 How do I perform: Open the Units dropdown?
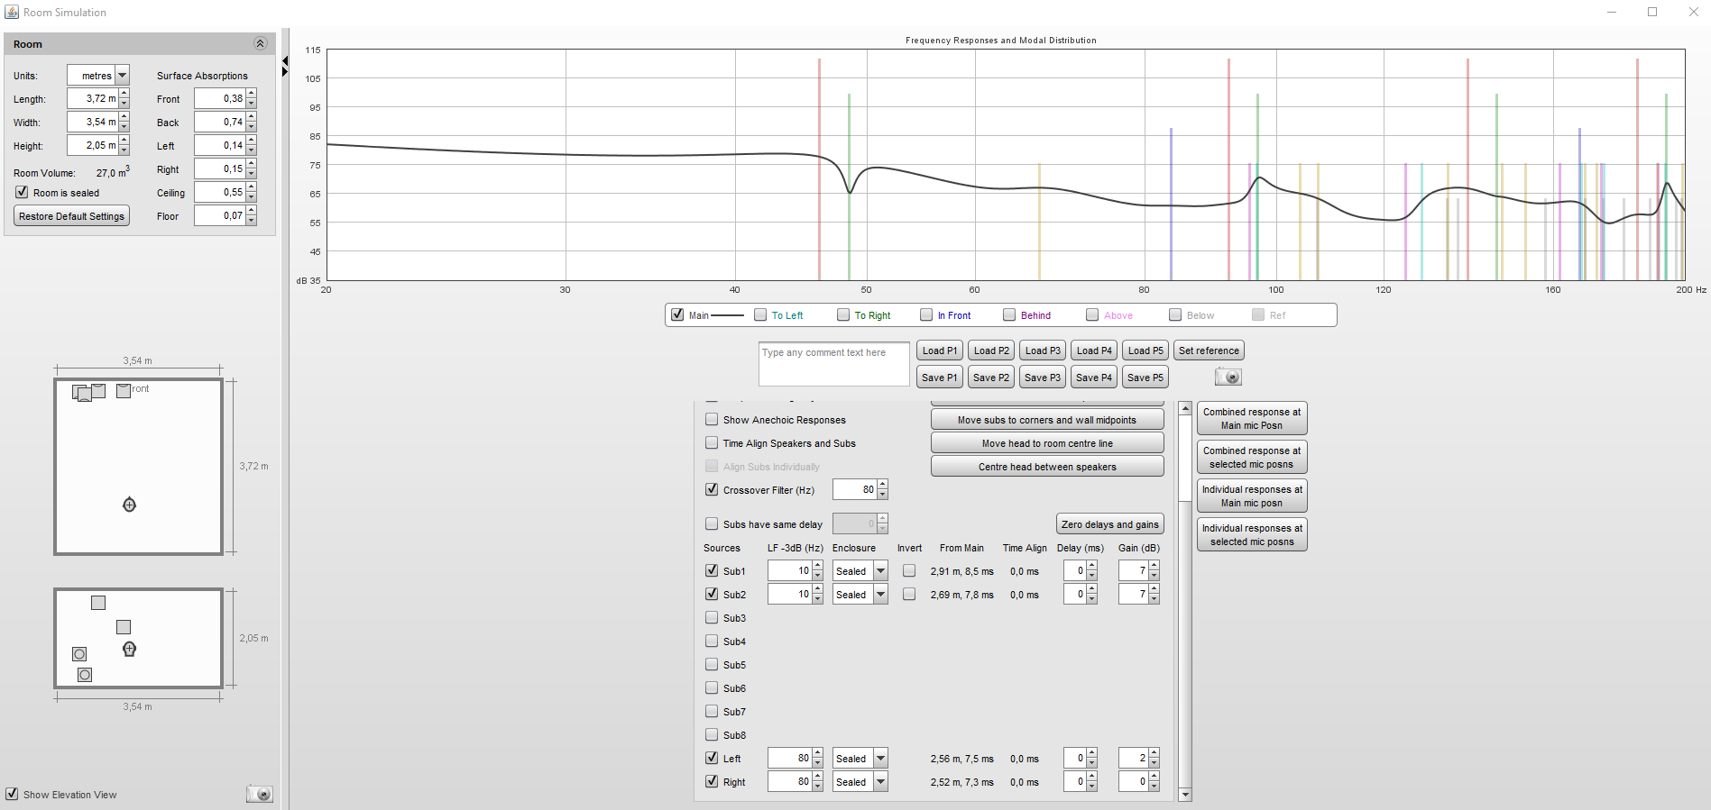coord(123,76)
